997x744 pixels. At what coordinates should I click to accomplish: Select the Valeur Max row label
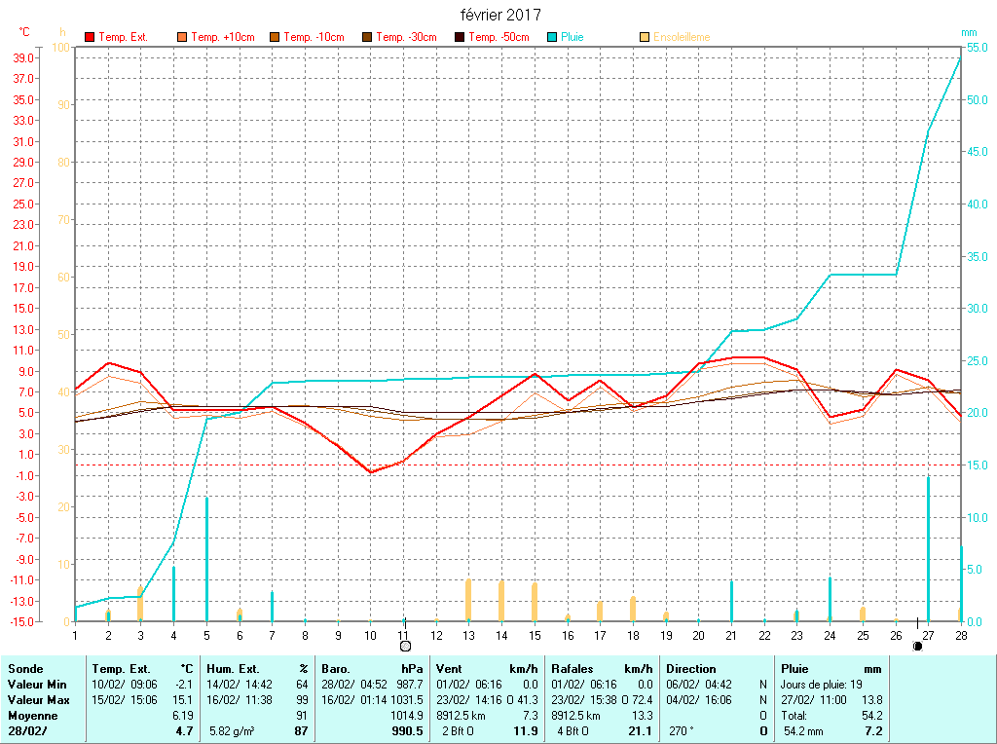click(x=37, y=700)
